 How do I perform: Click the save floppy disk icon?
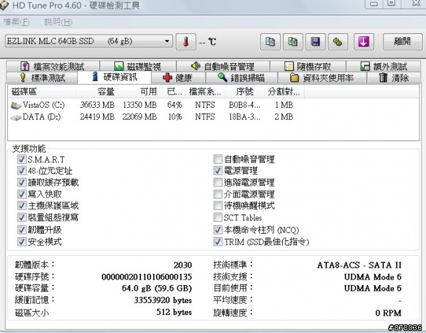click(x=316, y=42)
